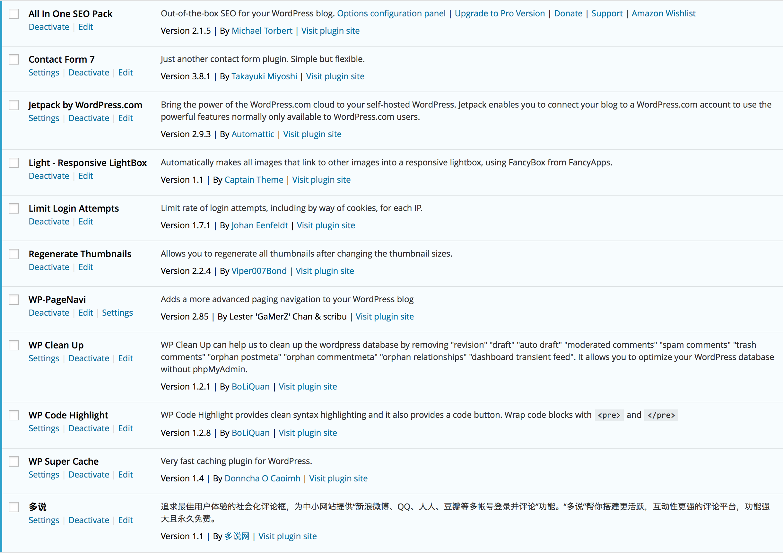This screenshot has width=783, height=553.
Task: Check the Limit Login Attempts checkbox
Action: click(x=13, y=208)
